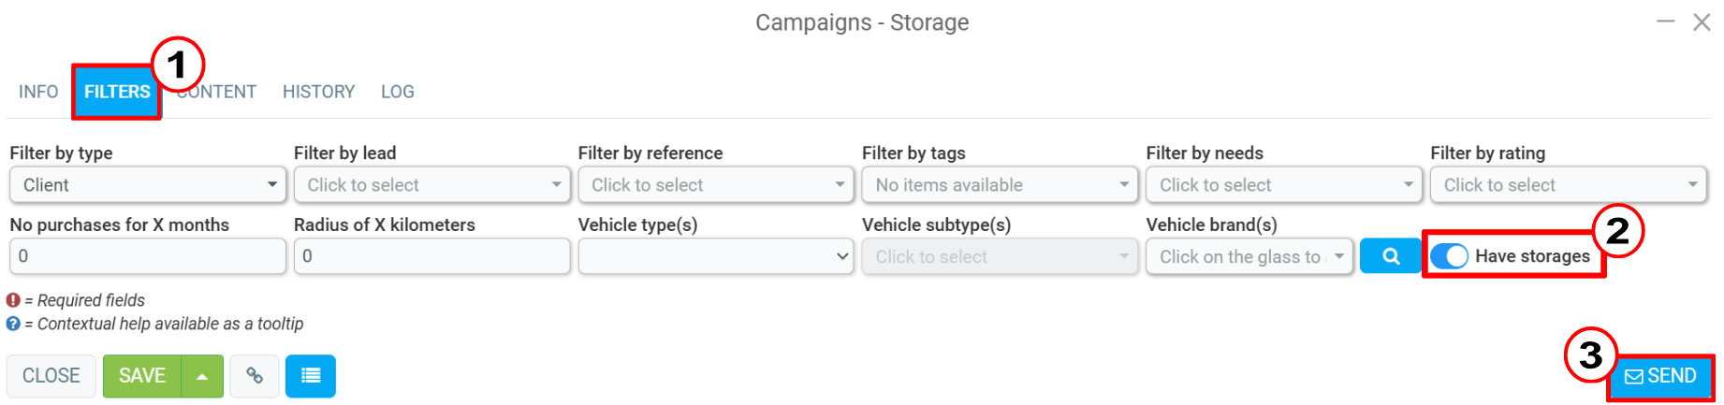Switch to the INFO tab
This screenshot has height=405, width=1724.
(x=38, y=92)
